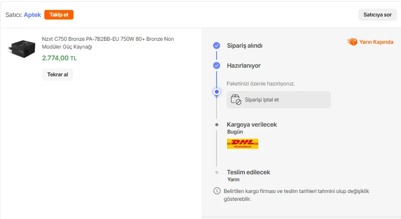Select the Kargoya verilecek step dot
The width and height of the screenshot is (401, 219).
217,124
